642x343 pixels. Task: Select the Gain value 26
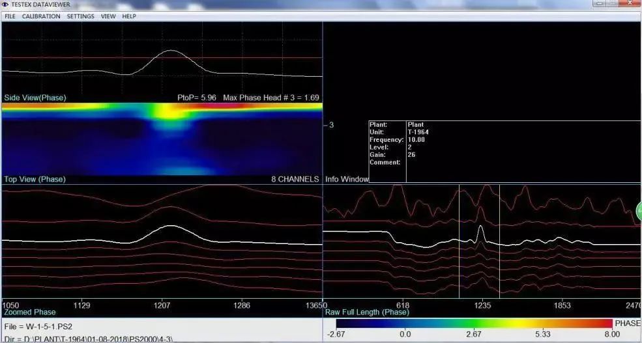pos(411,154)
